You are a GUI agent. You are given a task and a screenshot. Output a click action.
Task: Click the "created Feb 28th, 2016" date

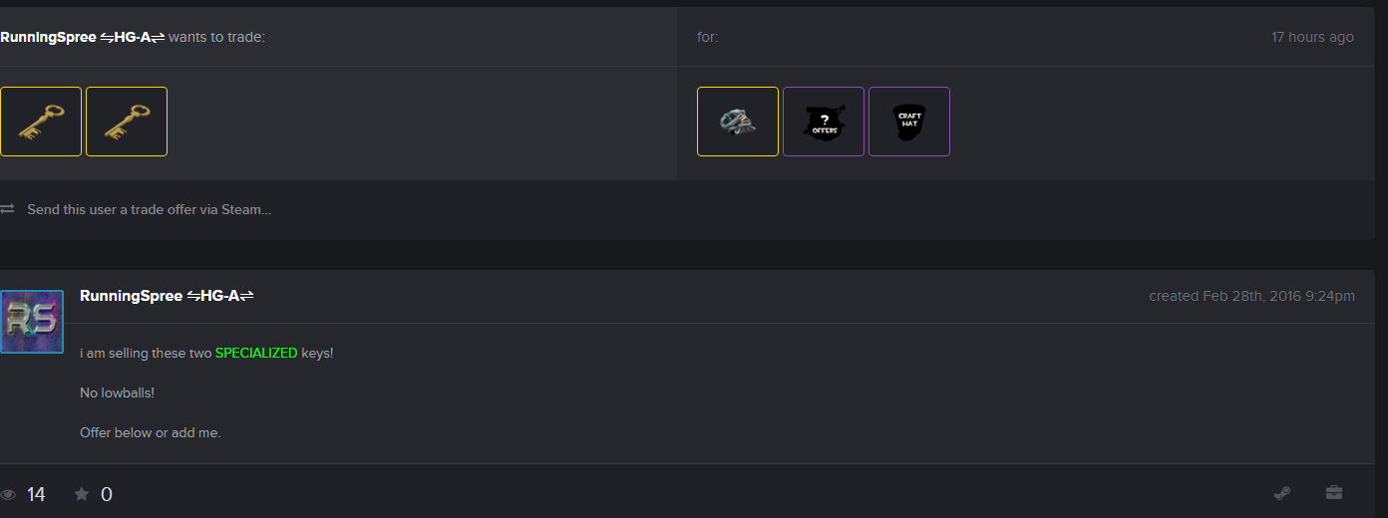pyautogui.click(x=1251, y=296)
